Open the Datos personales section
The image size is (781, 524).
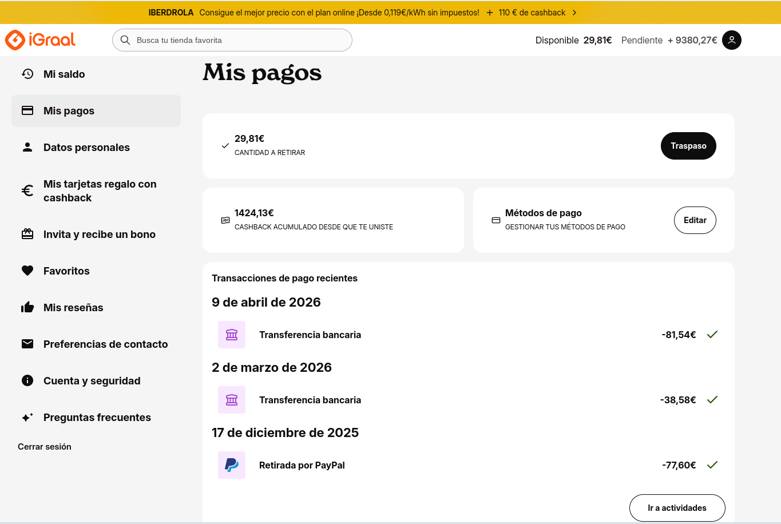pyautogui.click(x=86, y=147)
